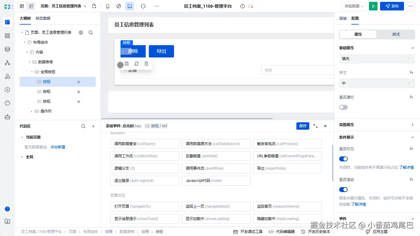Viewport: 420px width, 236px height.
Task: Open the 体验数据 dropdown
Action: [354, 6]
